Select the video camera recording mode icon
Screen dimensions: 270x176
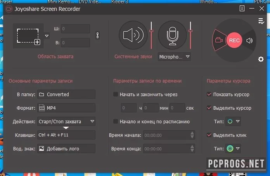219,40
